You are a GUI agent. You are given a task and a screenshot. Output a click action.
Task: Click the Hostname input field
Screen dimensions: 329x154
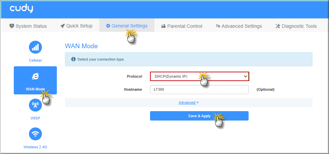[199, 90]
